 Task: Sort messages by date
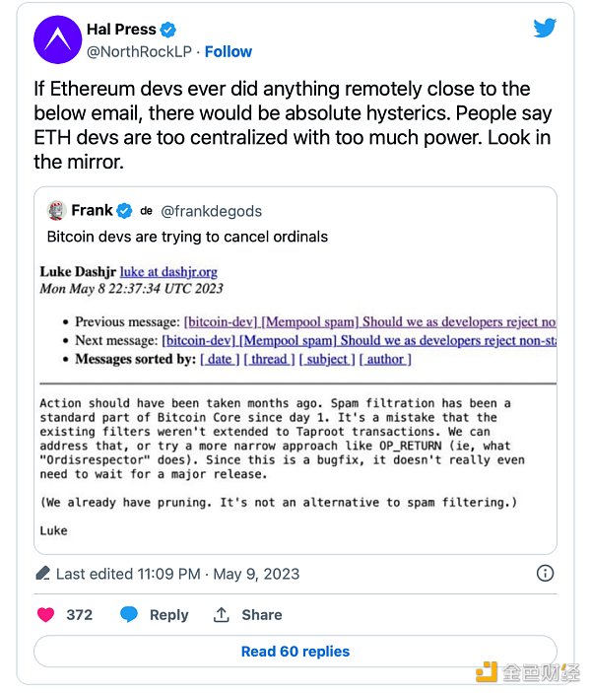click(x=219, y=359)
